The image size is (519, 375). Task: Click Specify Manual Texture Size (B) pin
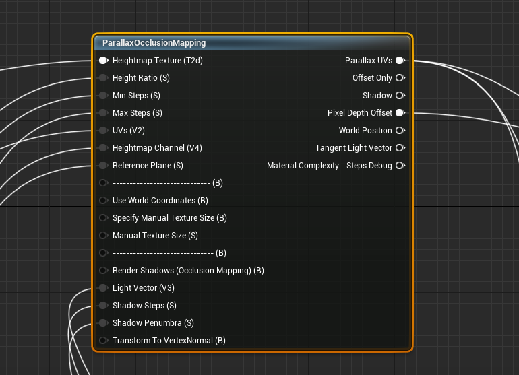103,218
